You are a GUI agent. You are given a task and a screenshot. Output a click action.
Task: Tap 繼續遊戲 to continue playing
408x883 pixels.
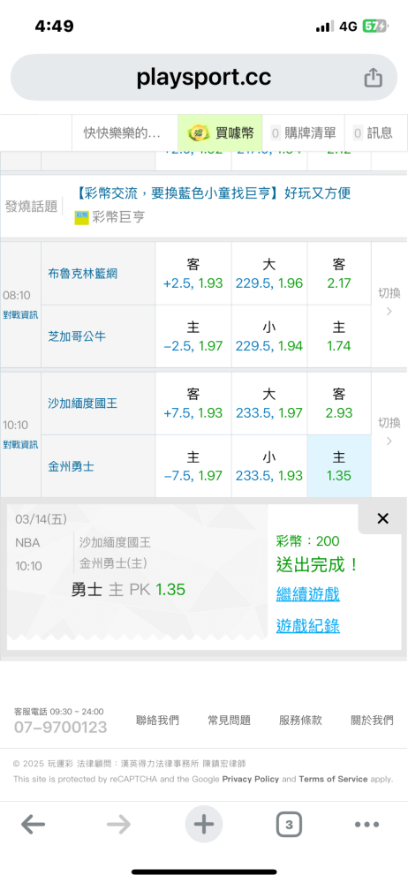[307, 594]
